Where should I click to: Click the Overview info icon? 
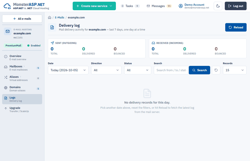tap(6, 57)
